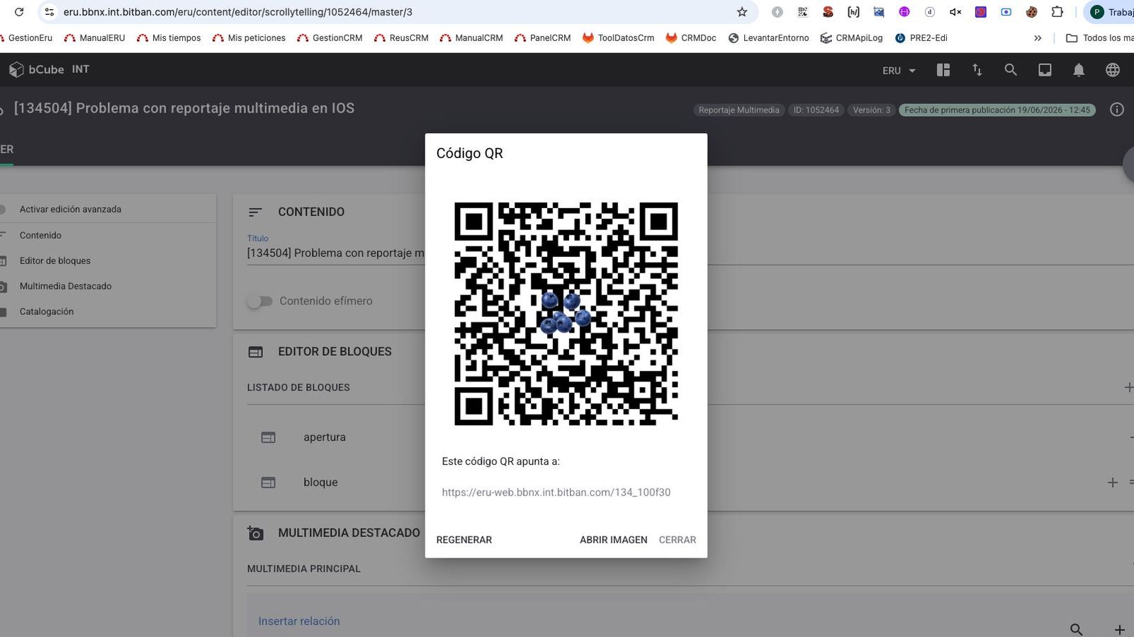Image resolution: width=1134 pixels, height=637 pixels.
Task: Open the ERU site dropdown
Action: (899, 71)
